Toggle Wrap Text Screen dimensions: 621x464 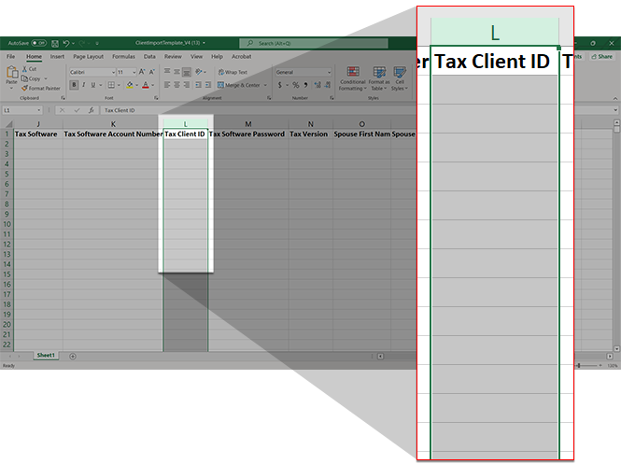(x=233, y=72)
